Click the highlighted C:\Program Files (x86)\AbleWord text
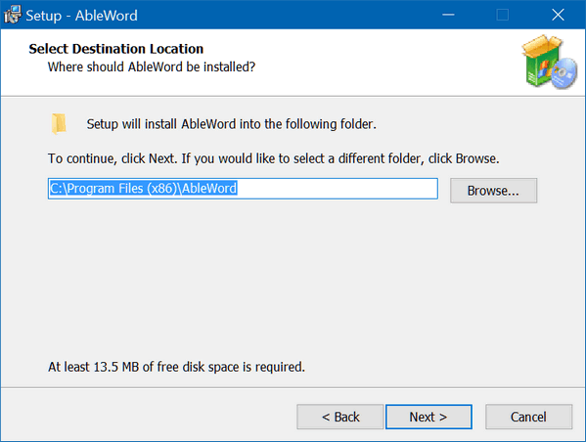The width and height of the screenshot is (586, 442). (143, 189)
